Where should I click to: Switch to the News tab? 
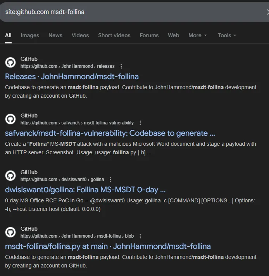(55, 35)
